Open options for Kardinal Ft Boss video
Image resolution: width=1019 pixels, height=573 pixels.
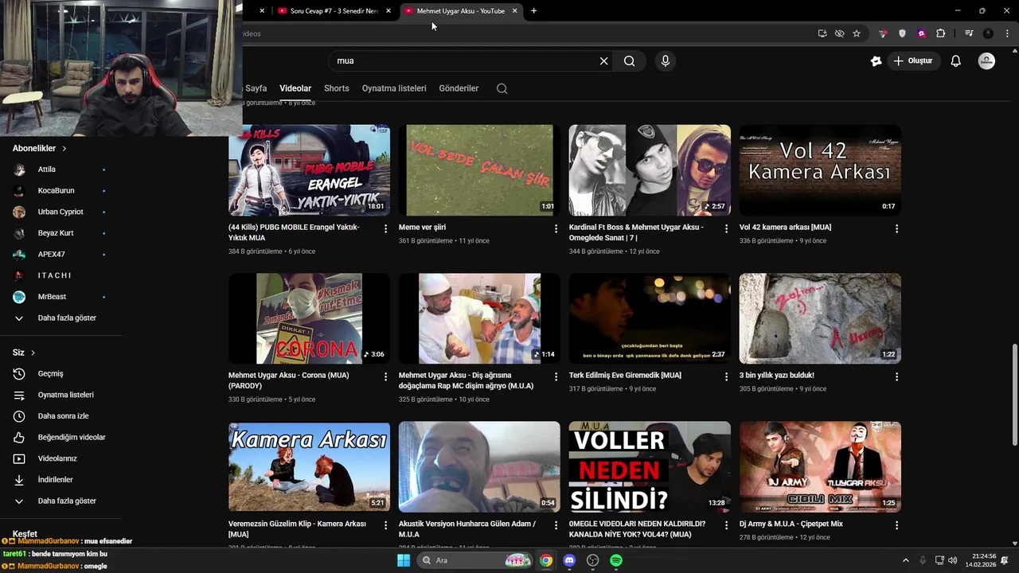pyautogui.click(x=726, y=228)
